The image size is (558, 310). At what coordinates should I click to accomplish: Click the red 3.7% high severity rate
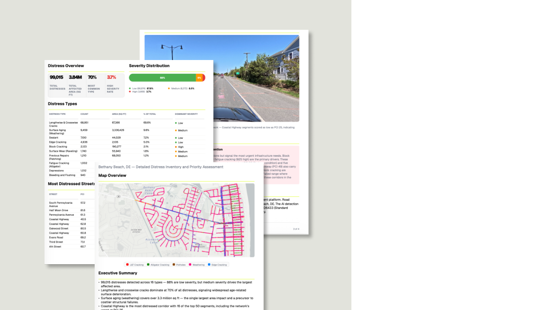(112, 77)
